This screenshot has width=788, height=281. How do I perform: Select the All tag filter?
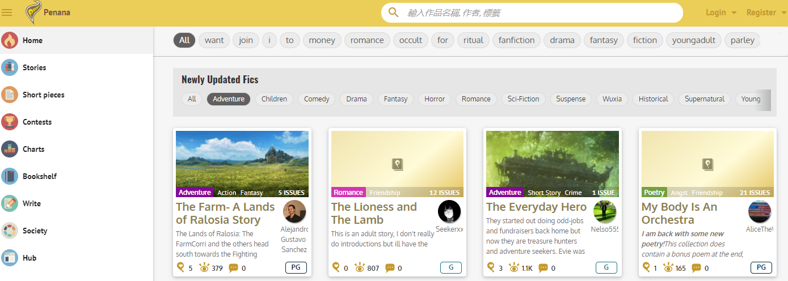tap(184, 40)
